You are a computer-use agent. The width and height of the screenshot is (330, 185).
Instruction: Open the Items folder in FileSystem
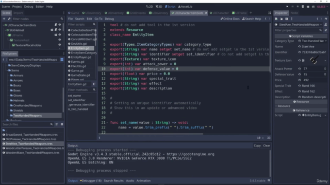pyautogui.click(x=15, y=70)
